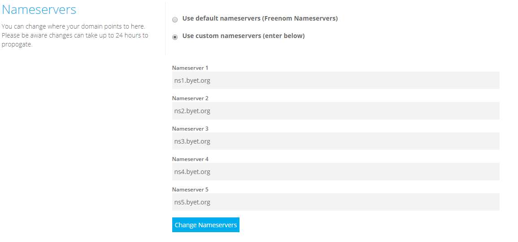Focus the Nameserver 4 input field
Screen dimensions: 518x242
pos(335,172)
